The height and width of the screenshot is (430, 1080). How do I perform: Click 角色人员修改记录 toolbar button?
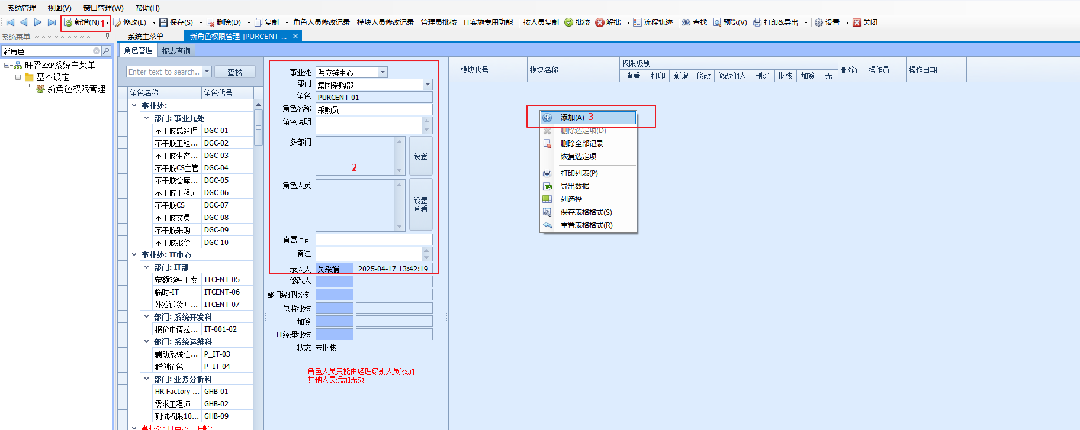coord(322,22)
